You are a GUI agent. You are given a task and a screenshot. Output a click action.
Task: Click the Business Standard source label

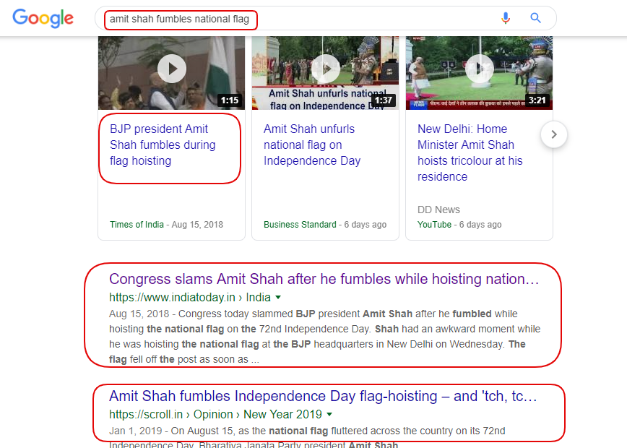(300, 225)
